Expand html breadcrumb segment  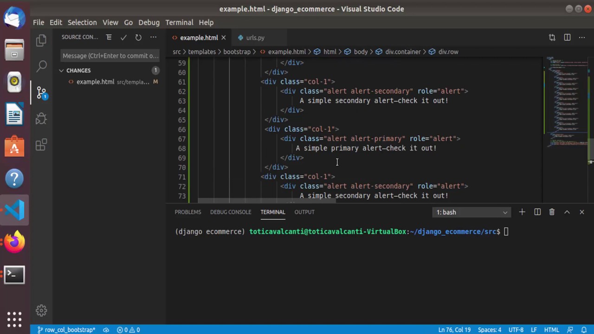(325, 51)
